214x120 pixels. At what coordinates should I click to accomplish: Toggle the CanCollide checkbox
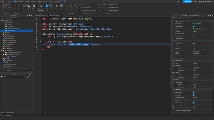point(194,92)
